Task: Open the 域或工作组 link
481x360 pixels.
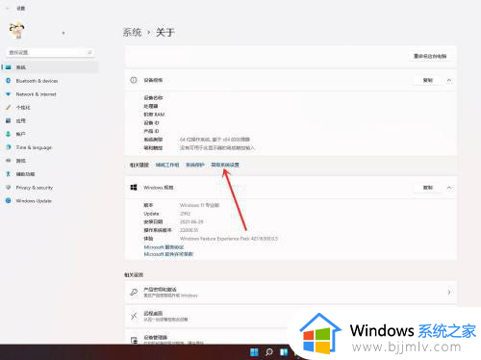Action: click(167, 165)
